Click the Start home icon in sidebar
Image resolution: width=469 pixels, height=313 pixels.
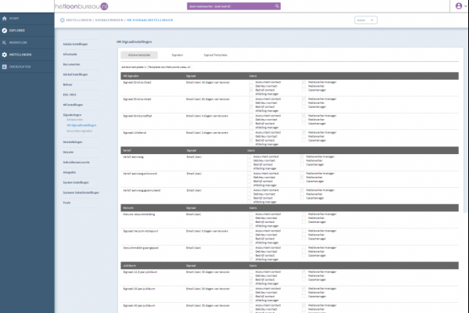pyautogui.click(x=5, y=17)
